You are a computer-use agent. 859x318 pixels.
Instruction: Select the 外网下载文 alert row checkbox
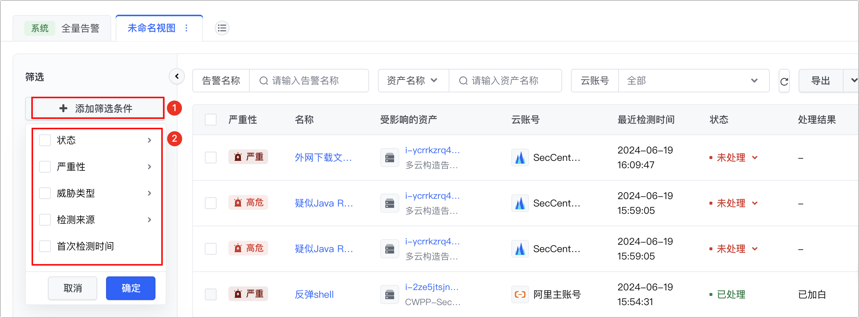pos(211,158)
